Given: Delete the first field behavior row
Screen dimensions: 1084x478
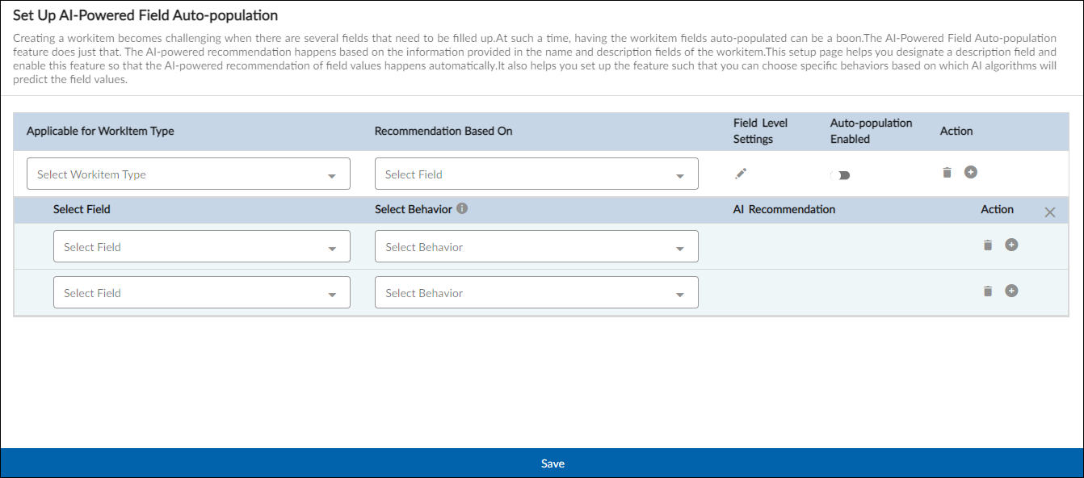Looking at the screenshot, I should point(987,245).
